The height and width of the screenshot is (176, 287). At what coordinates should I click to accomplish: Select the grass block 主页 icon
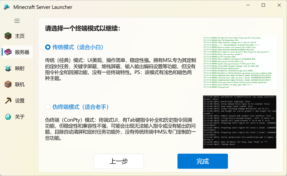(x=8, y=36)
